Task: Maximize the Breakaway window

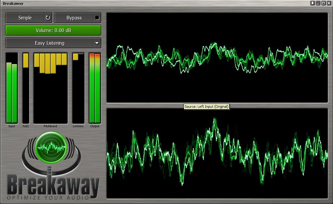Action: click(x=323, y=3)
